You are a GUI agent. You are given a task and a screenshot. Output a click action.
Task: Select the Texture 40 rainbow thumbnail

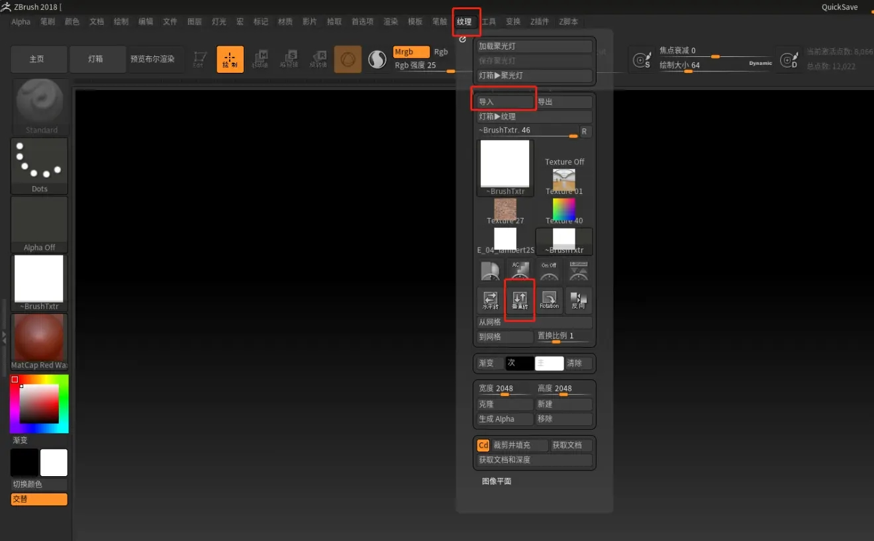[564, 210]
